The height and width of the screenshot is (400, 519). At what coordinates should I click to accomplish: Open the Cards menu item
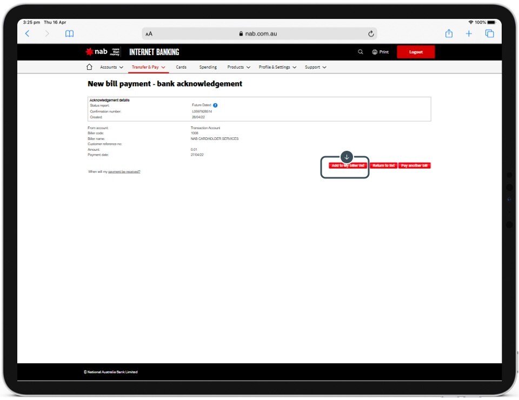pos(181,67)
